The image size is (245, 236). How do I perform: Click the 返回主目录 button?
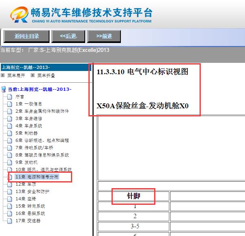tap(26, 36)
